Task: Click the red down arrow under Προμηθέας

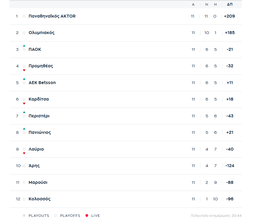Action: pos(24,70)
